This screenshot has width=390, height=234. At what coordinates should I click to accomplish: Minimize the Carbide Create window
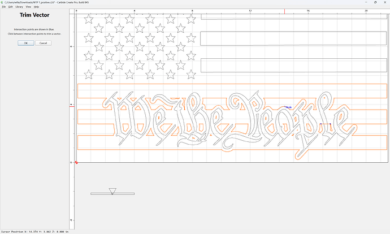pos(366,2)
